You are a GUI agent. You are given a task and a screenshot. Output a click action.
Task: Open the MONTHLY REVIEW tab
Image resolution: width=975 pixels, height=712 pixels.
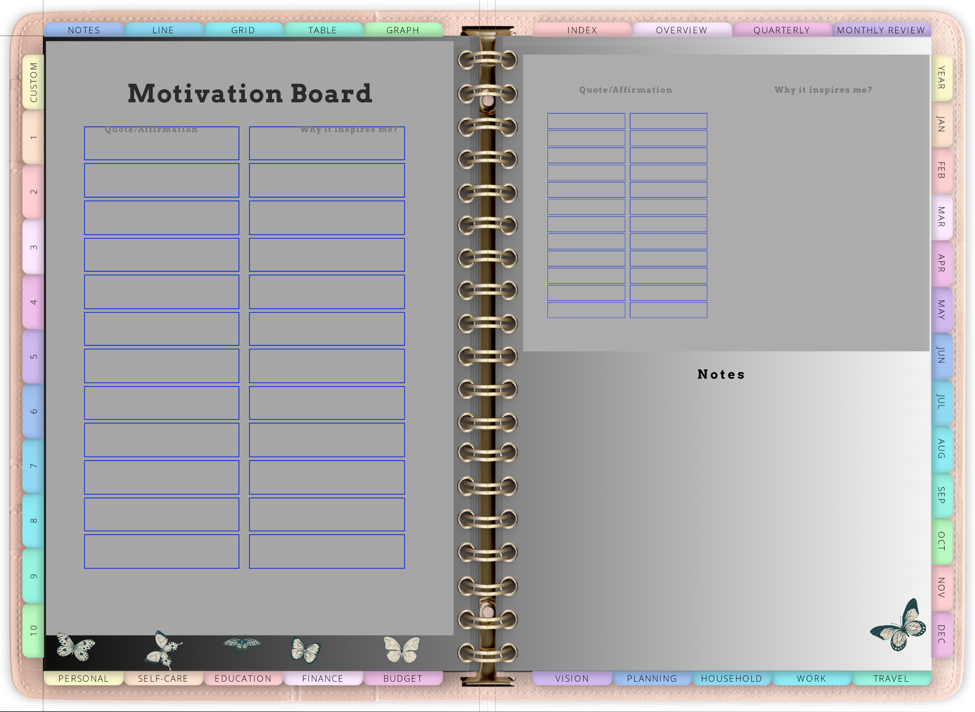coord(881,30)
